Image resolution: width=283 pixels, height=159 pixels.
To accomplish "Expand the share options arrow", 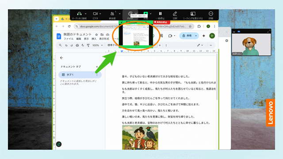I will tap(150, 14).
